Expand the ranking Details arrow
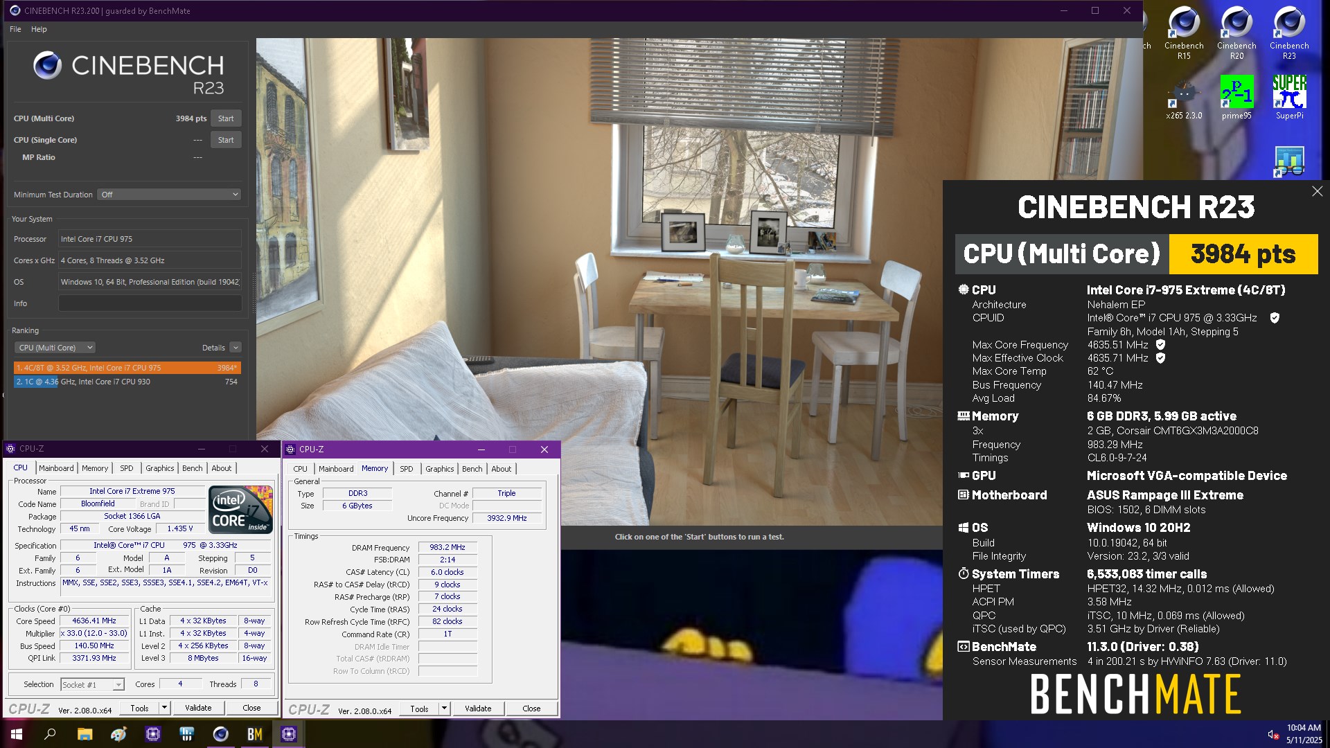The width and height of the screenshot is (1330, 748). pos(236,348)
